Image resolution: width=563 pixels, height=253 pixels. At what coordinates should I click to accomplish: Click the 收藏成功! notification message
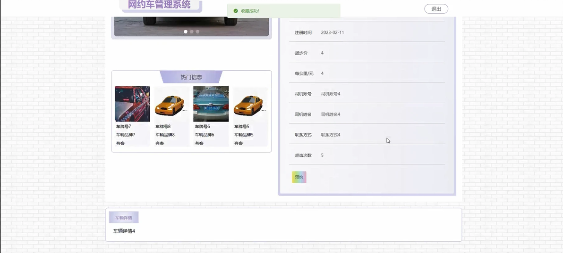pyautogui.click(x=250, y=11)
